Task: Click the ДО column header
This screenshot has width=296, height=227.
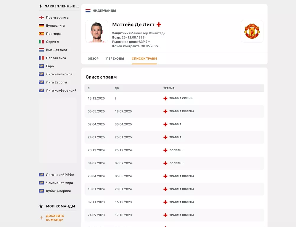Action: pyautogui.click(x=116, y=88)
